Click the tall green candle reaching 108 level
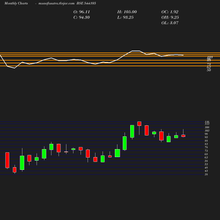 coord(132,131)
